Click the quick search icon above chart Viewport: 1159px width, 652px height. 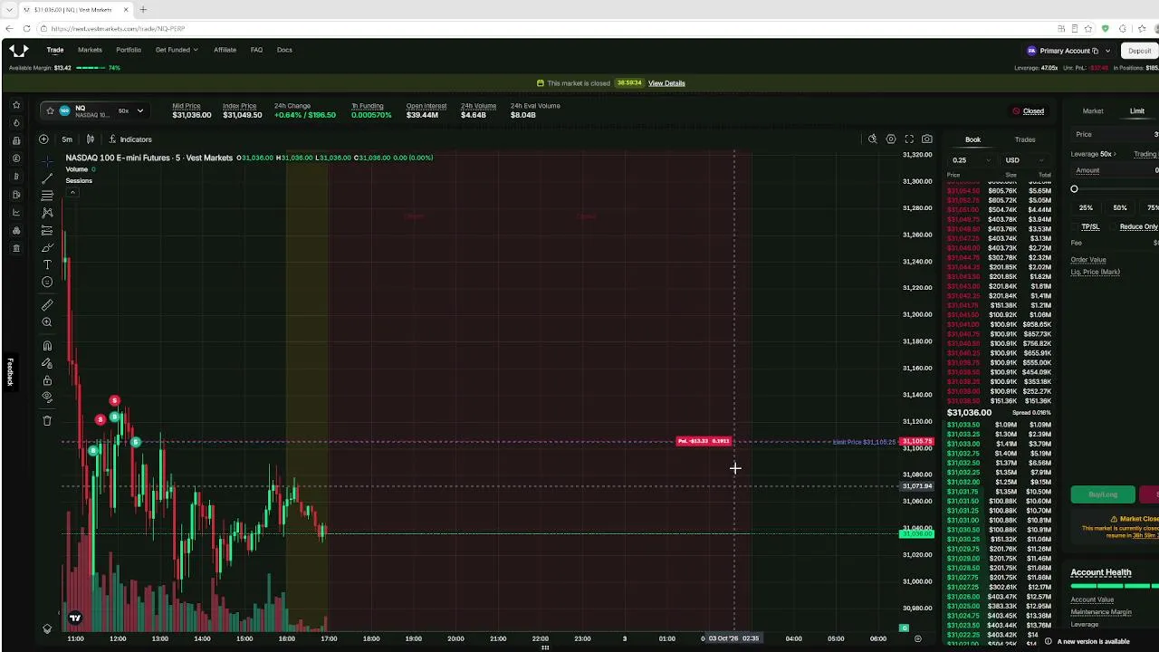pyautogui.click(x=873, y=139)
